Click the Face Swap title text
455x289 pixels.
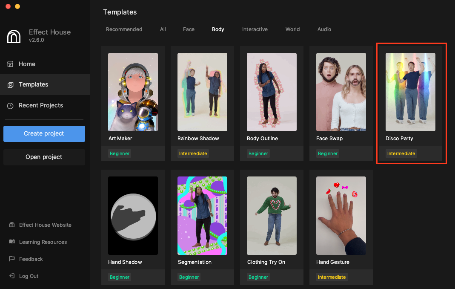pos(329,139)
